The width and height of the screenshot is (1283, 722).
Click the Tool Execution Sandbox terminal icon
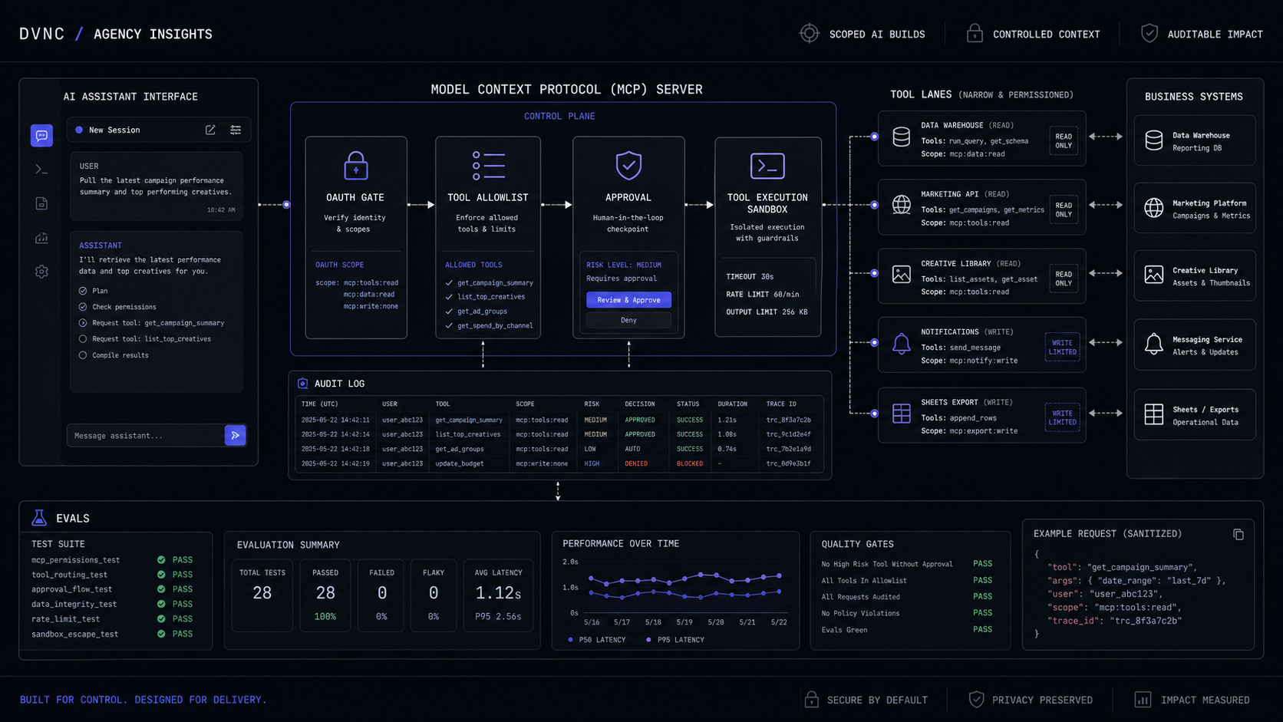pos(767,166)
